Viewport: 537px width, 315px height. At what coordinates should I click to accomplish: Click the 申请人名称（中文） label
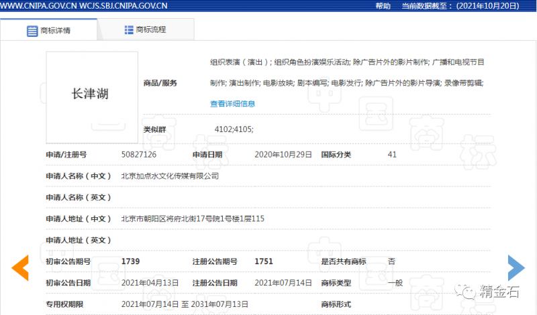pos(79,176)
